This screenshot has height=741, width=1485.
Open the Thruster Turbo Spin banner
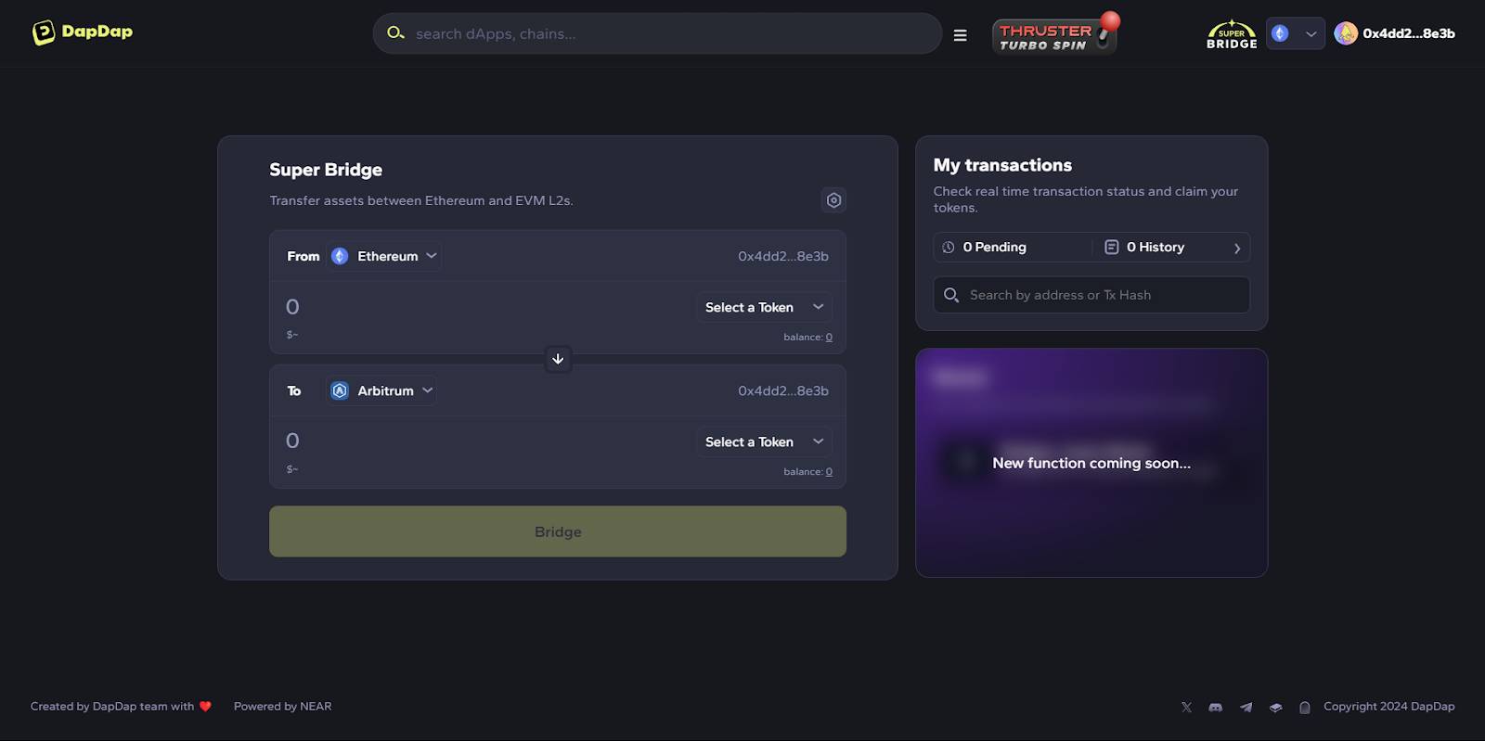click(1055, 35)
